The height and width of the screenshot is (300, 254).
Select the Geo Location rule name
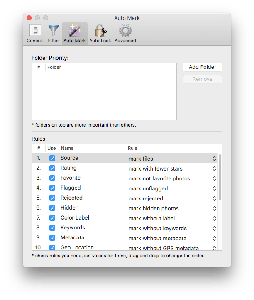pyautogui.click(x=77, y=247)
